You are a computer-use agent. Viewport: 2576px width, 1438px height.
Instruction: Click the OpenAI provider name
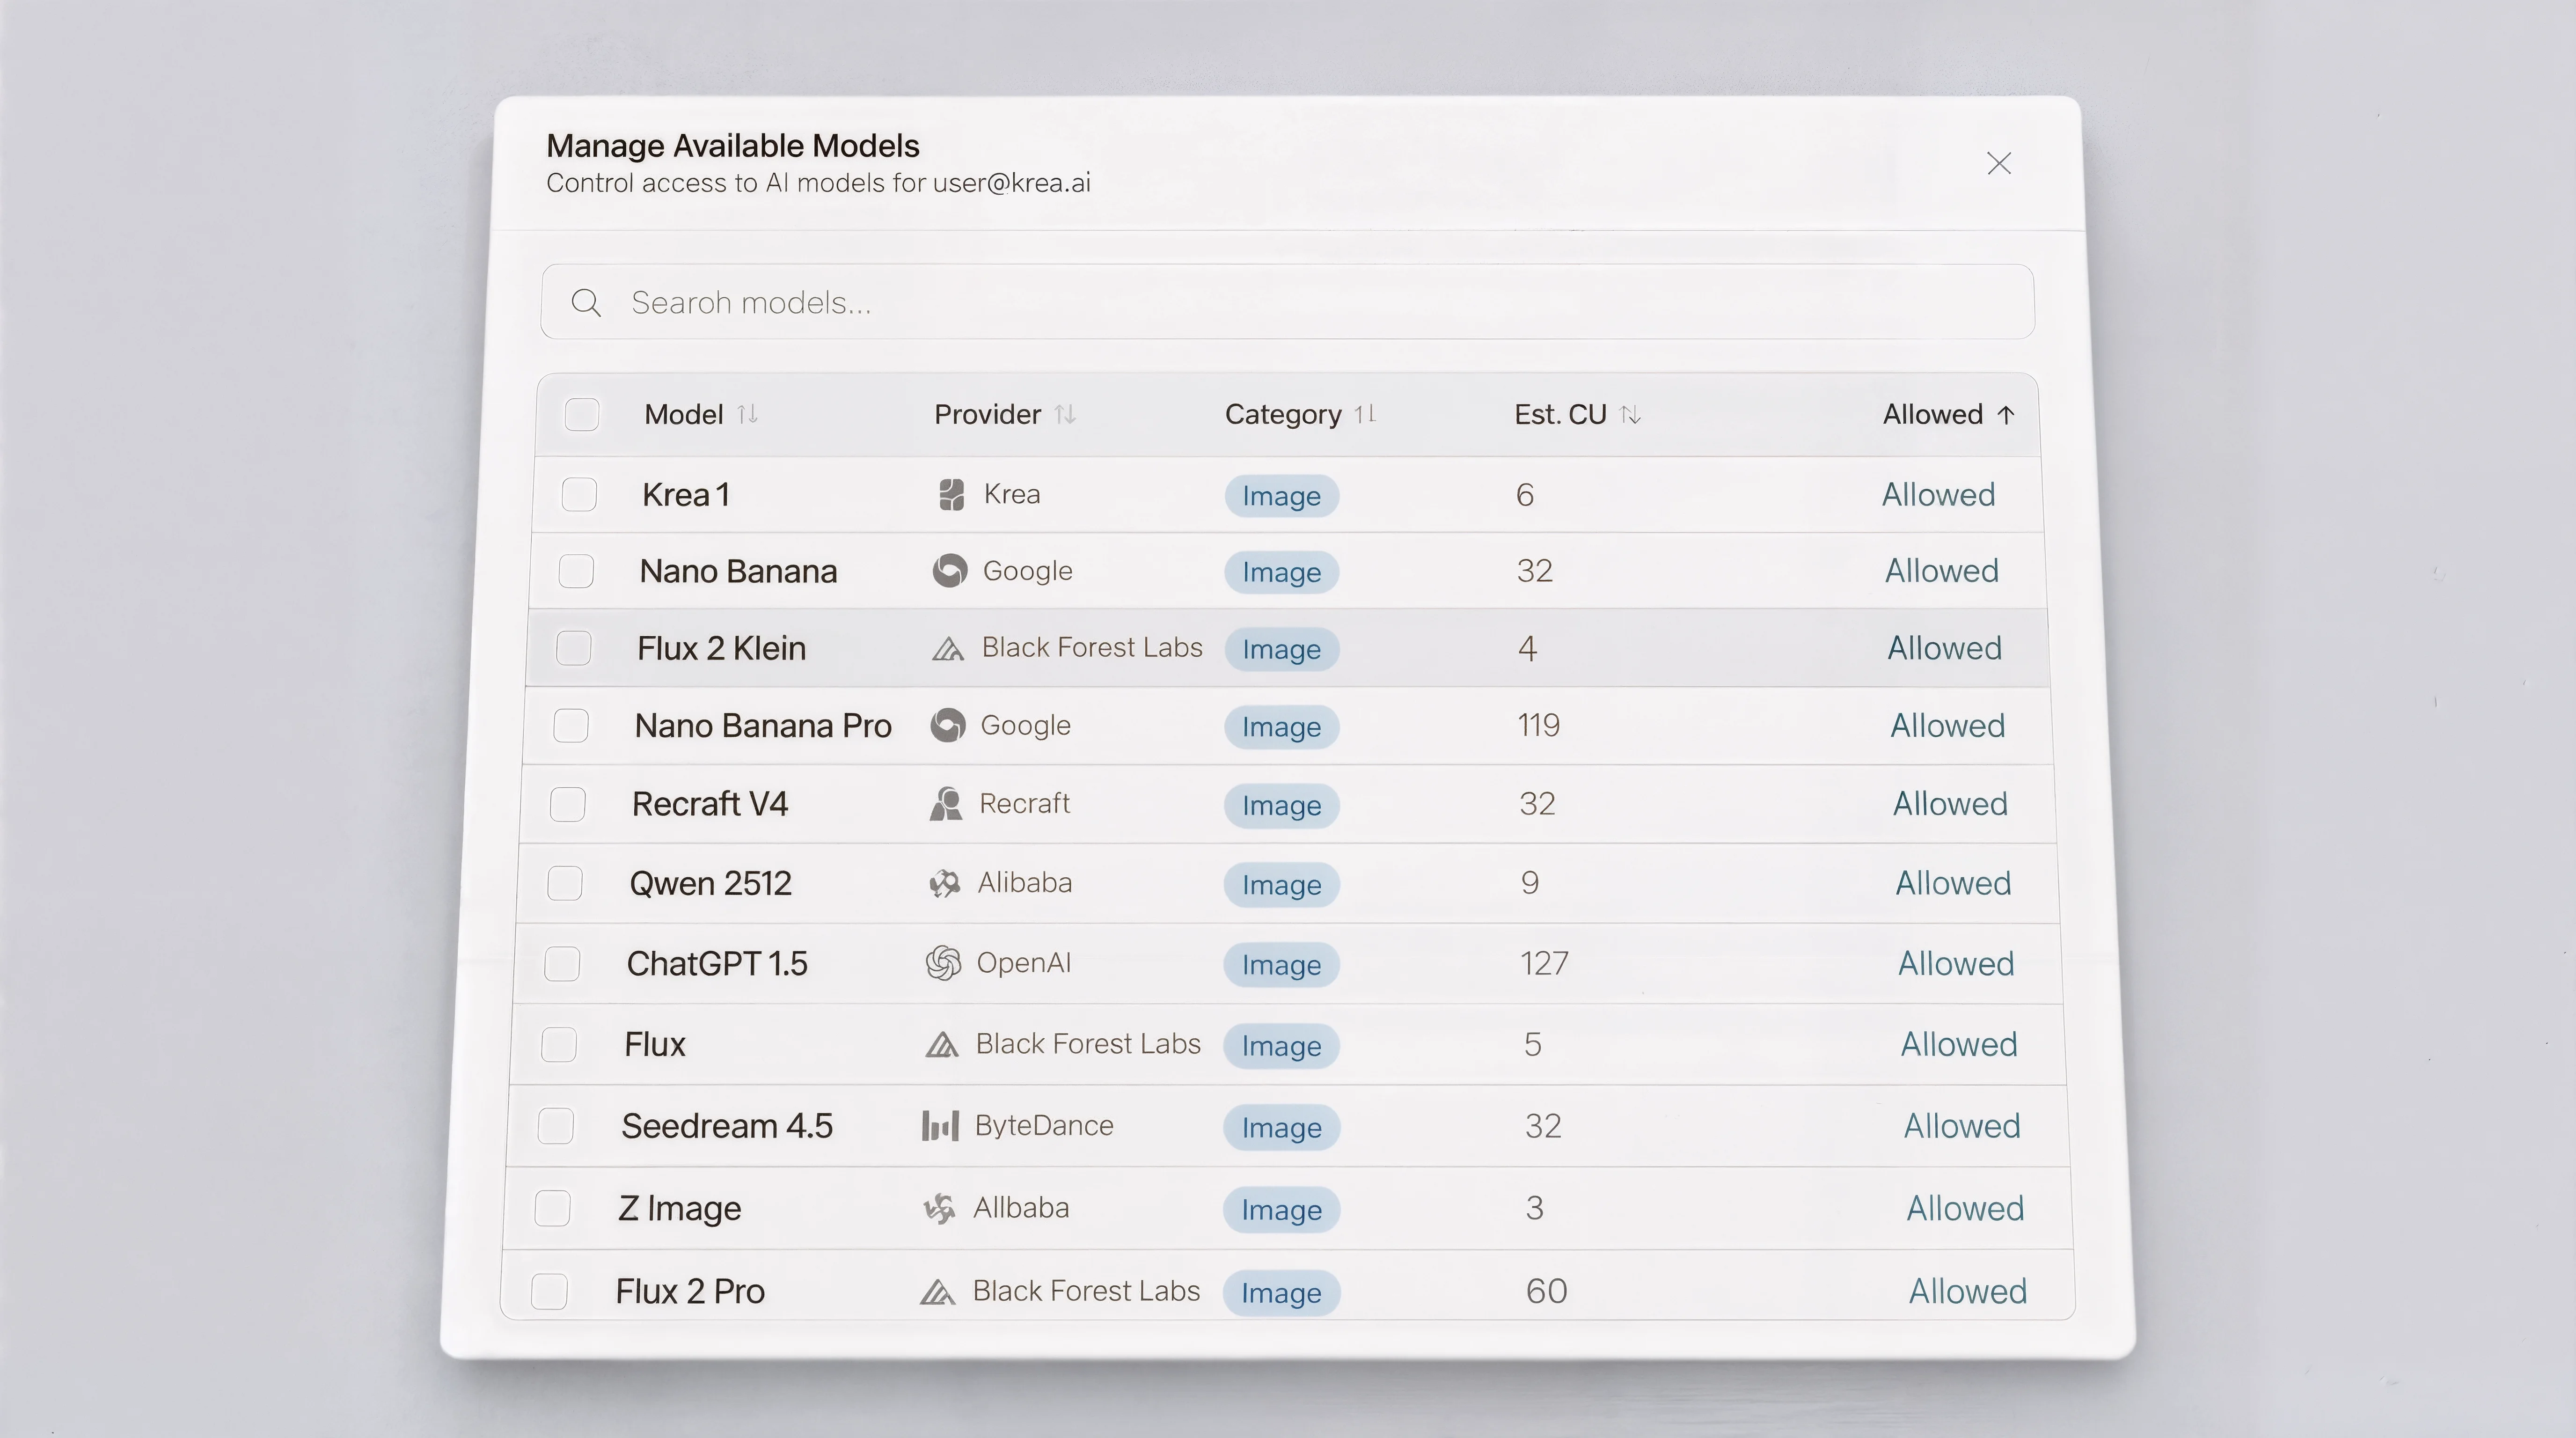(x=1023, y=963)
